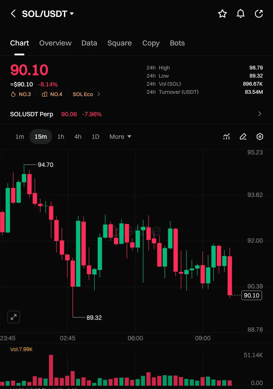Screen dimensions: 273x389
Task: Open drawing tools pencil icon
Action: pyautogui.click(x=243, y=136)
